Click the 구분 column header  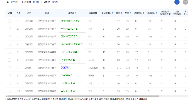click(29, 13)
